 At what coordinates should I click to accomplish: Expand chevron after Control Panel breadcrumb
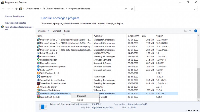click(x=41, y=9)
